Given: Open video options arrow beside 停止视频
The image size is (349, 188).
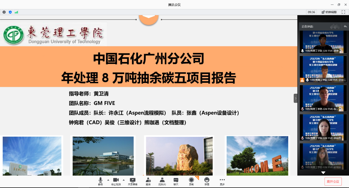Looking at the screenshot, I should [124, 180].
